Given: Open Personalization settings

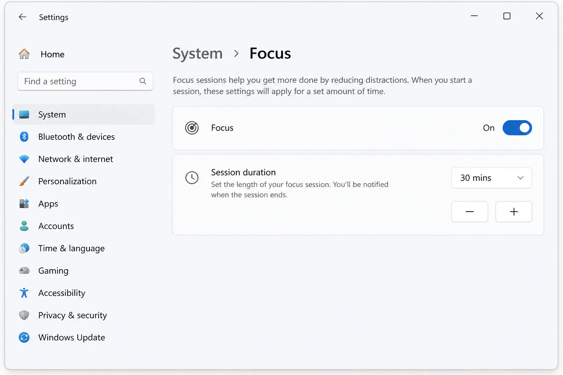Looking at the screenshot, I should (84, 181).
